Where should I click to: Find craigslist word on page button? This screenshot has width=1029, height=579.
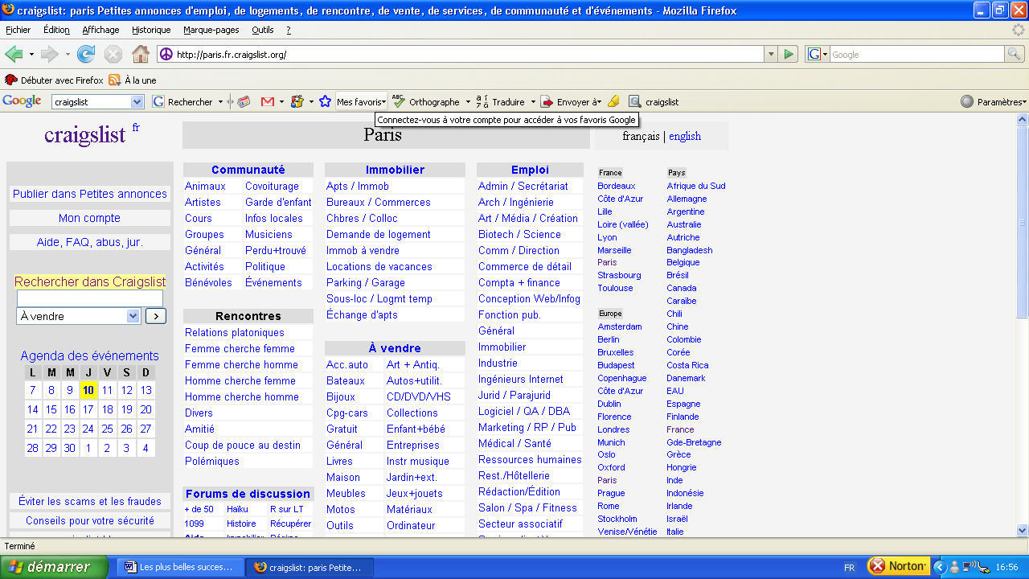point(654,102)
